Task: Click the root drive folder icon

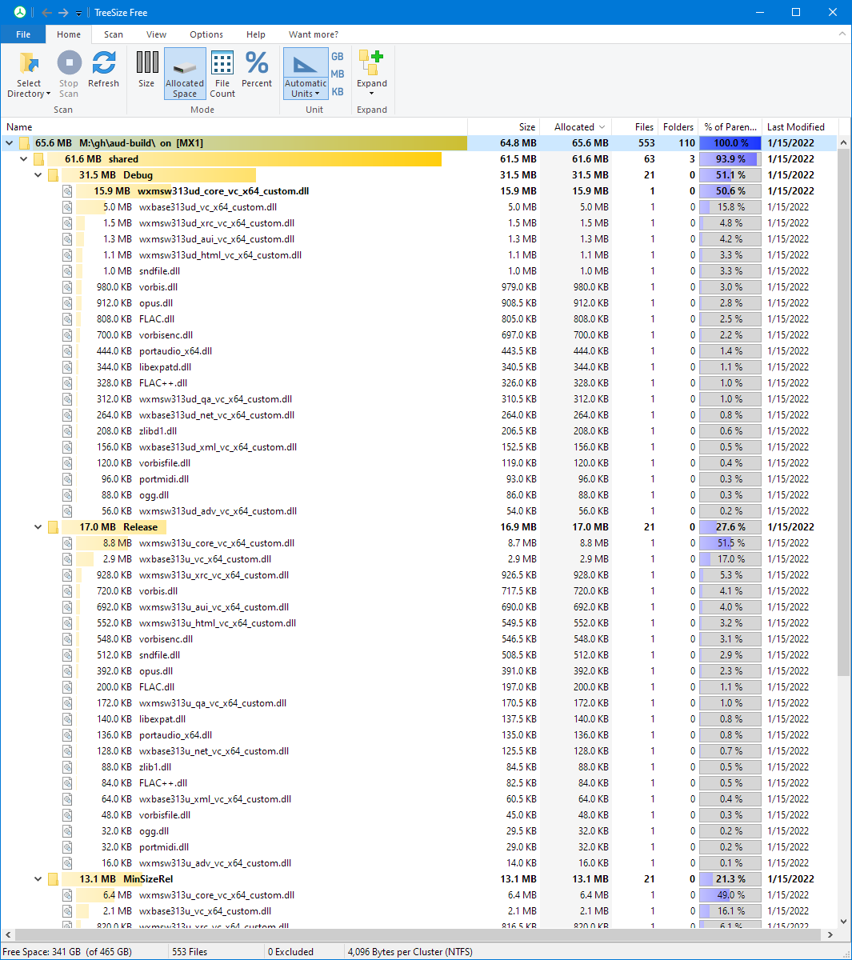Action: point(24,143)
